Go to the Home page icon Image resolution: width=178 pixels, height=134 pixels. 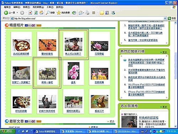41,13
